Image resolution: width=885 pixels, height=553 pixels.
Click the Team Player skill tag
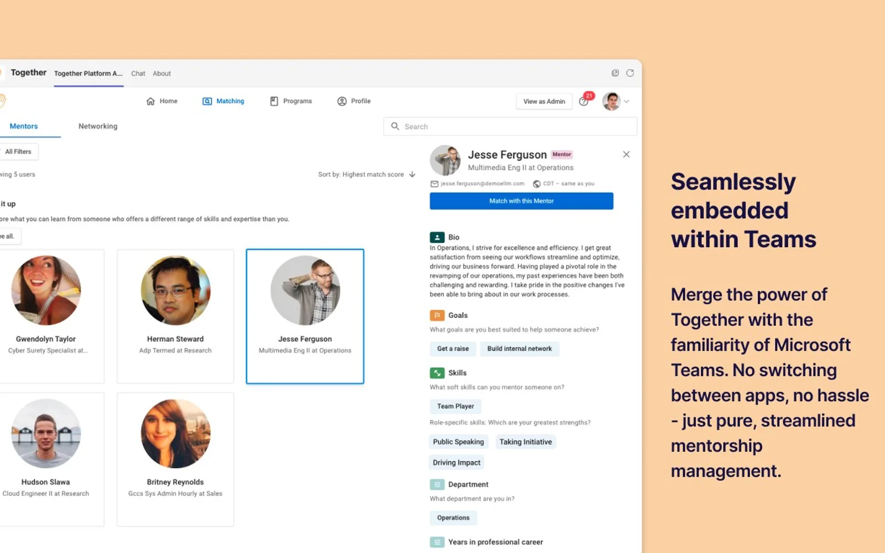456,406
